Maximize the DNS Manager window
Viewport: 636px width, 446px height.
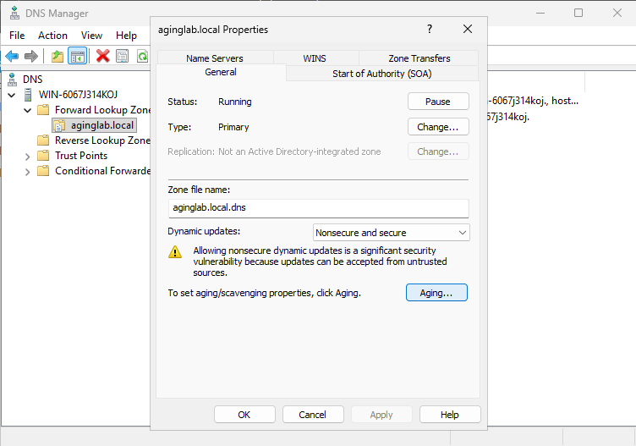(578, 13)
